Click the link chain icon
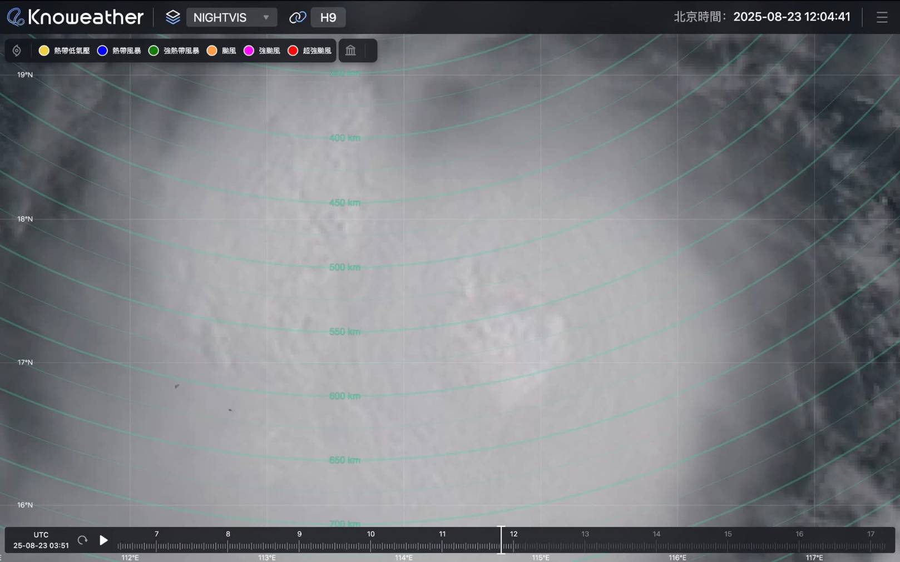The width and height of the screenshot is (900, 562). coord(298,17)
